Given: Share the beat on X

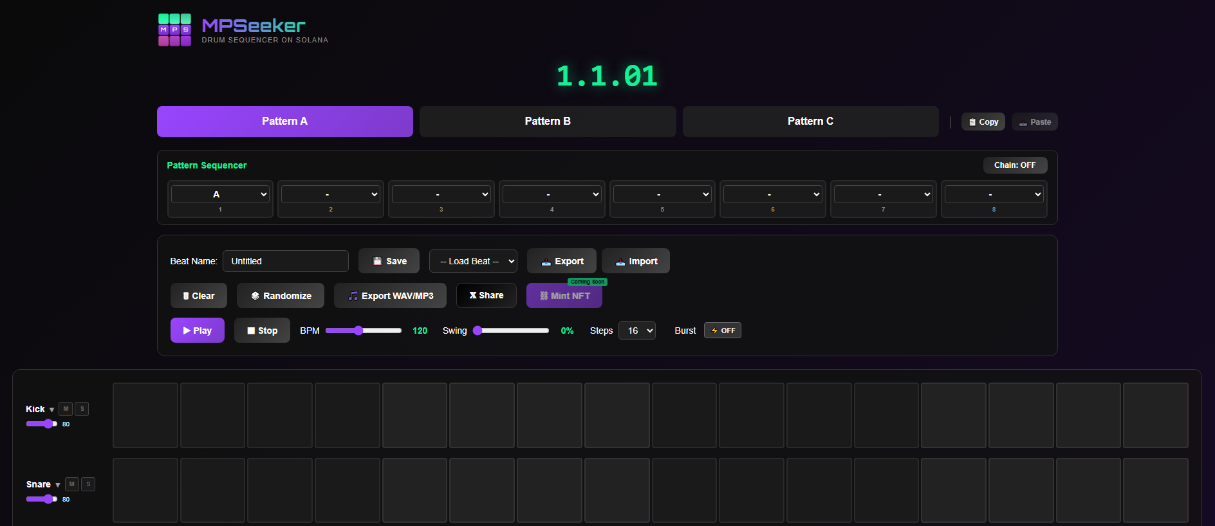Looking at the screenshot, I should 486,295.
